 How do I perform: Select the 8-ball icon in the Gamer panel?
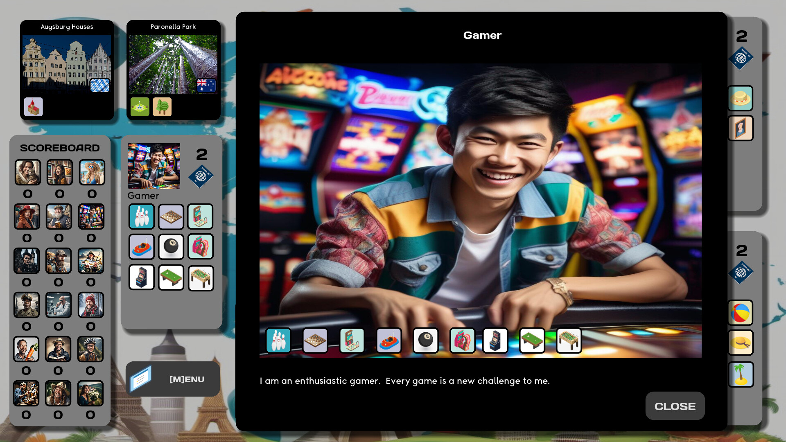[x=171, y=246]
